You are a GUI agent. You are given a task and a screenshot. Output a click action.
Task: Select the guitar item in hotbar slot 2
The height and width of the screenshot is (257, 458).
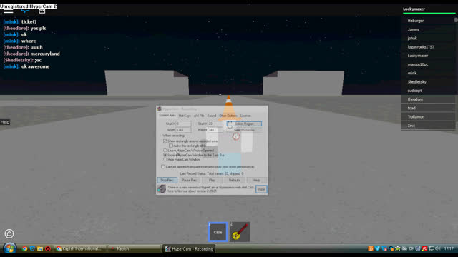tap(240, 232)
